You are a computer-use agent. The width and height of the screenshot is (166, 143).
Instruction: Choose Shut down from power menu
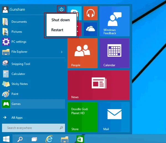pyautogui.click(x=61, y=20)
